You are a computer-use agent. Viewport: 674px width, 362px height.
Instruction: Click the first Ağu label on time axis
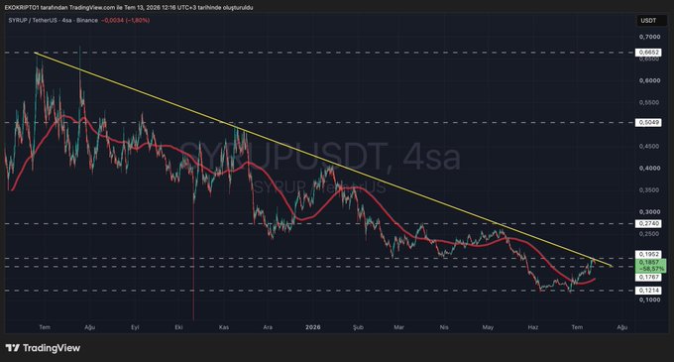(89, 327)
